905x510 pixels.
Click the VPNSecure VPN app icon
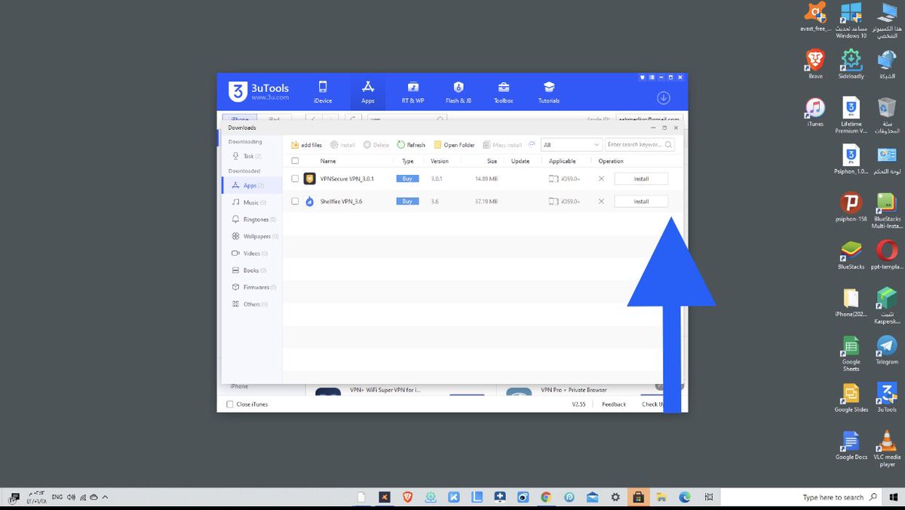(x=309, y=179)
